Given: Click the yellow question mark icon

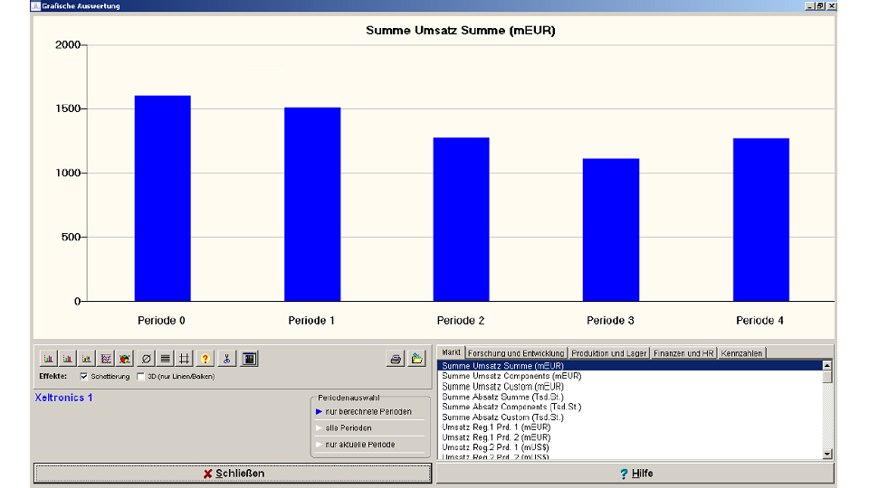Looking at the screenshot, I should pyautogui.click(x=205, y=359).
